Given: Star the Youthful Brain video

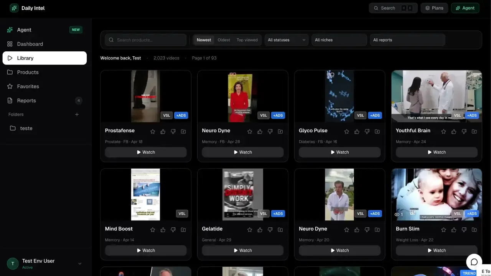Looking at the screenshot, I should click(x=444, y=131).
